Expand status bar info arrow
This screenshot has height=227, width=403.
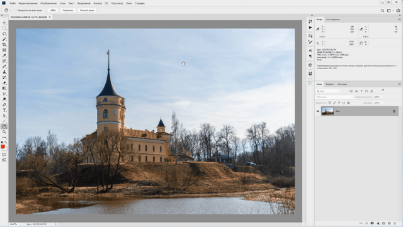pyautogui.click(x=56, y=224)
